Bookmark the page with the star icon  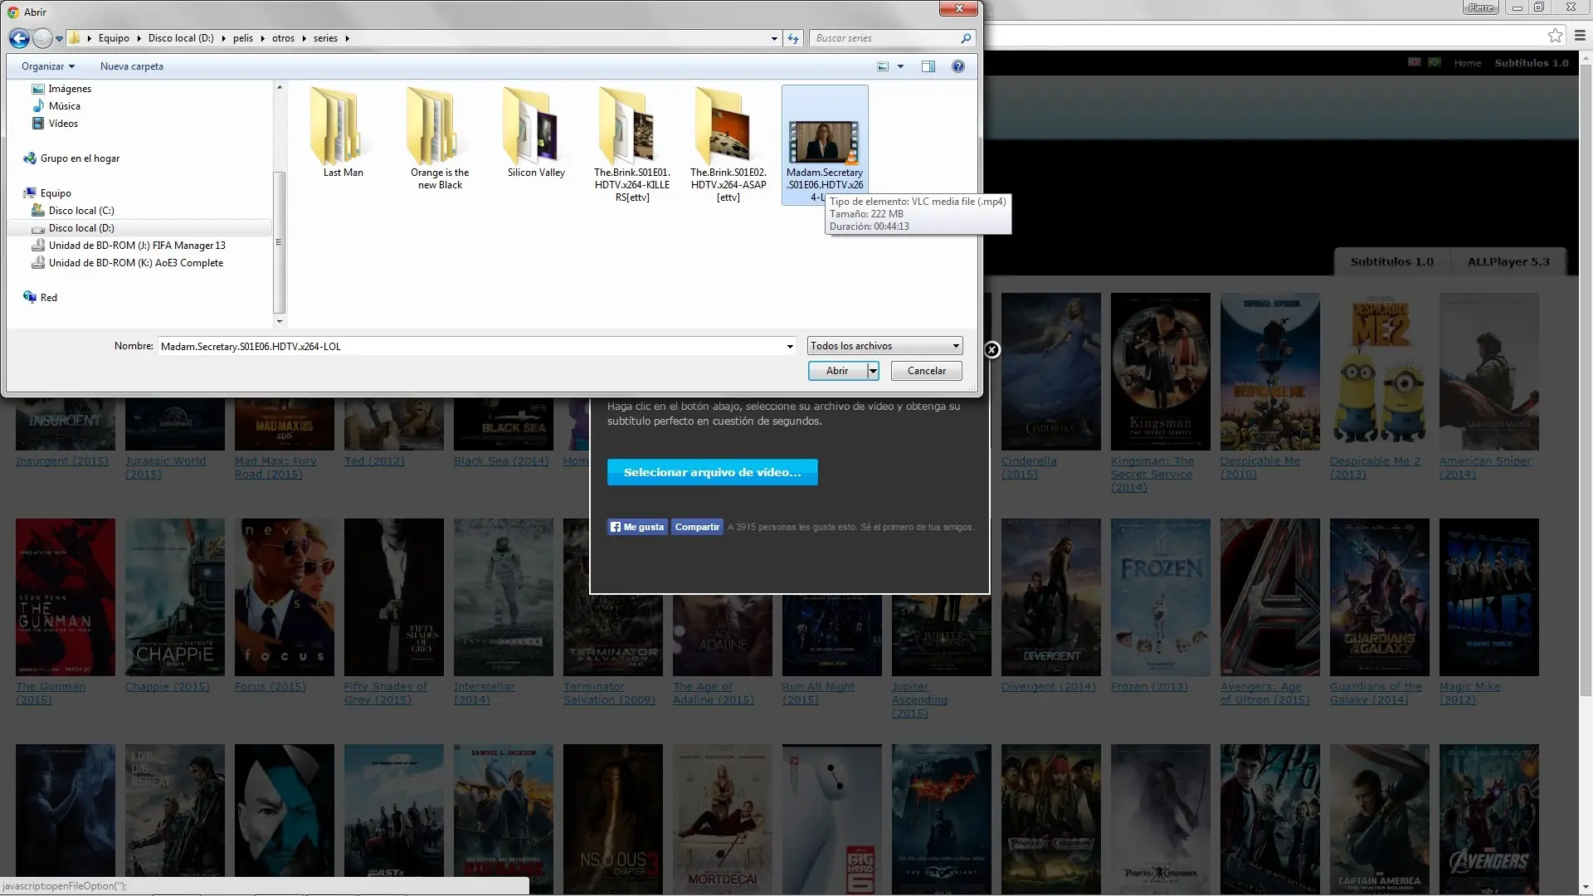[1555, 36]
